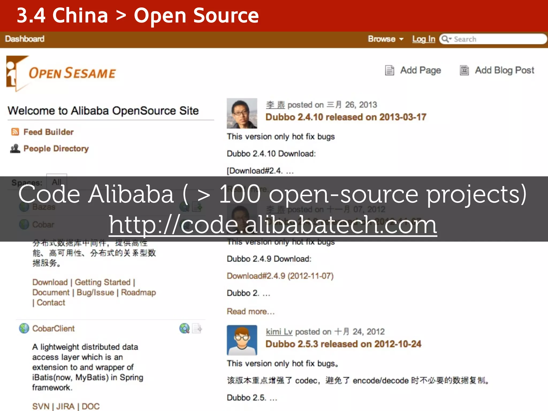Click author link kimi Lv
This screenshot has width=548, height=411.
279,332
